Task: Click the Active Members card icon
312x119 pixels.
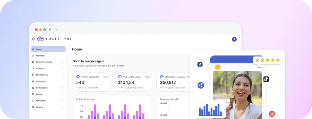Action: [78, 77]
